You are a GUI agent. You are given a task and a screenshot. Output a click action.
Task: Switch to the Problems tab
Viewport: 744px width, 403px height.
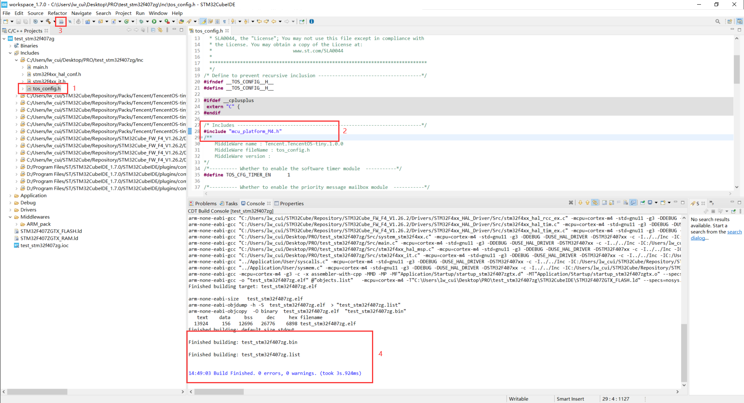(x=202, y=203)
